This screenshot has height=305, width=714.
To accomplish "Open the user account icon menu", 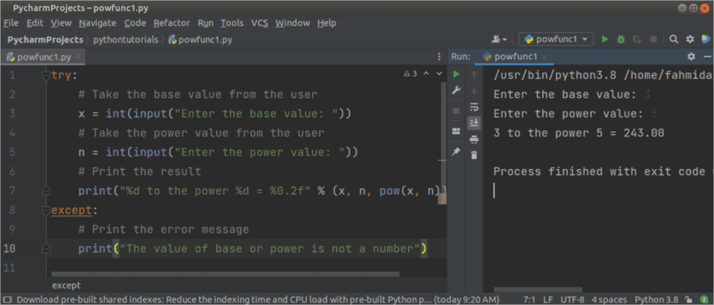I will click(x=499, y=40).
